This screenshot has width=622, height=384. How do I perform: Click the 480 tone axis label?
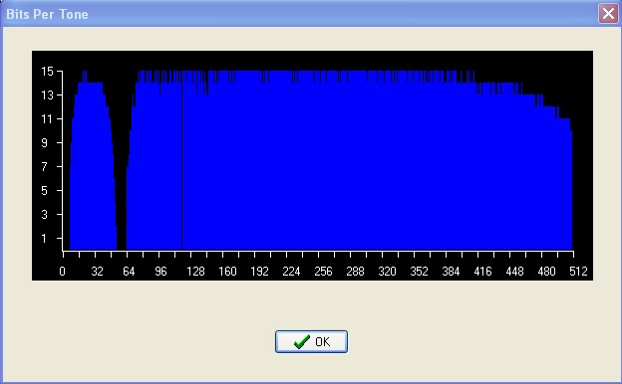tap(546, 272)
